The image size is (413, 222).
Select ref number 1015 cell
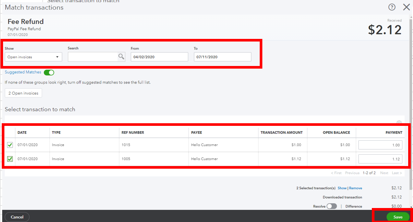(126, 145)
